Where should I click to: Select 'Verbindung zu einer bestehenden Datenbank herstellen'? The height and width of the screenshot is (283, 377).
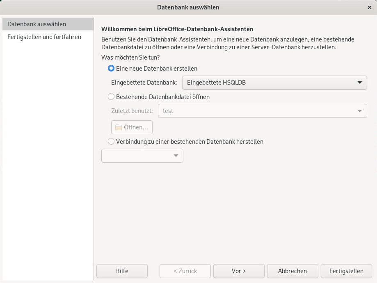(x=111, y=142)
